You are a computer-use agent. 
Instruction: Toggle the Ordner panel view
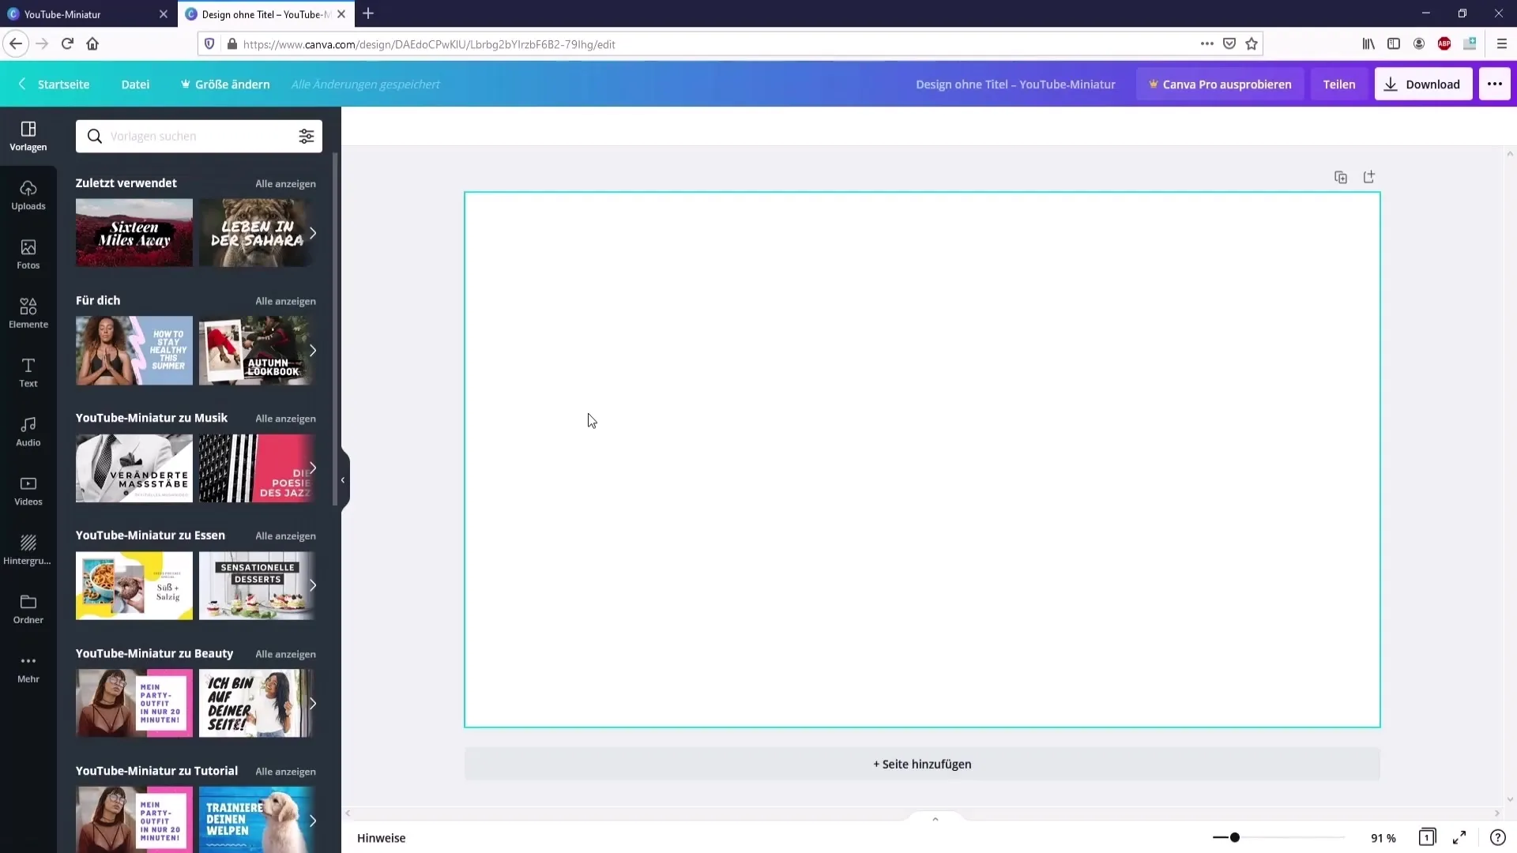[28, 608]
